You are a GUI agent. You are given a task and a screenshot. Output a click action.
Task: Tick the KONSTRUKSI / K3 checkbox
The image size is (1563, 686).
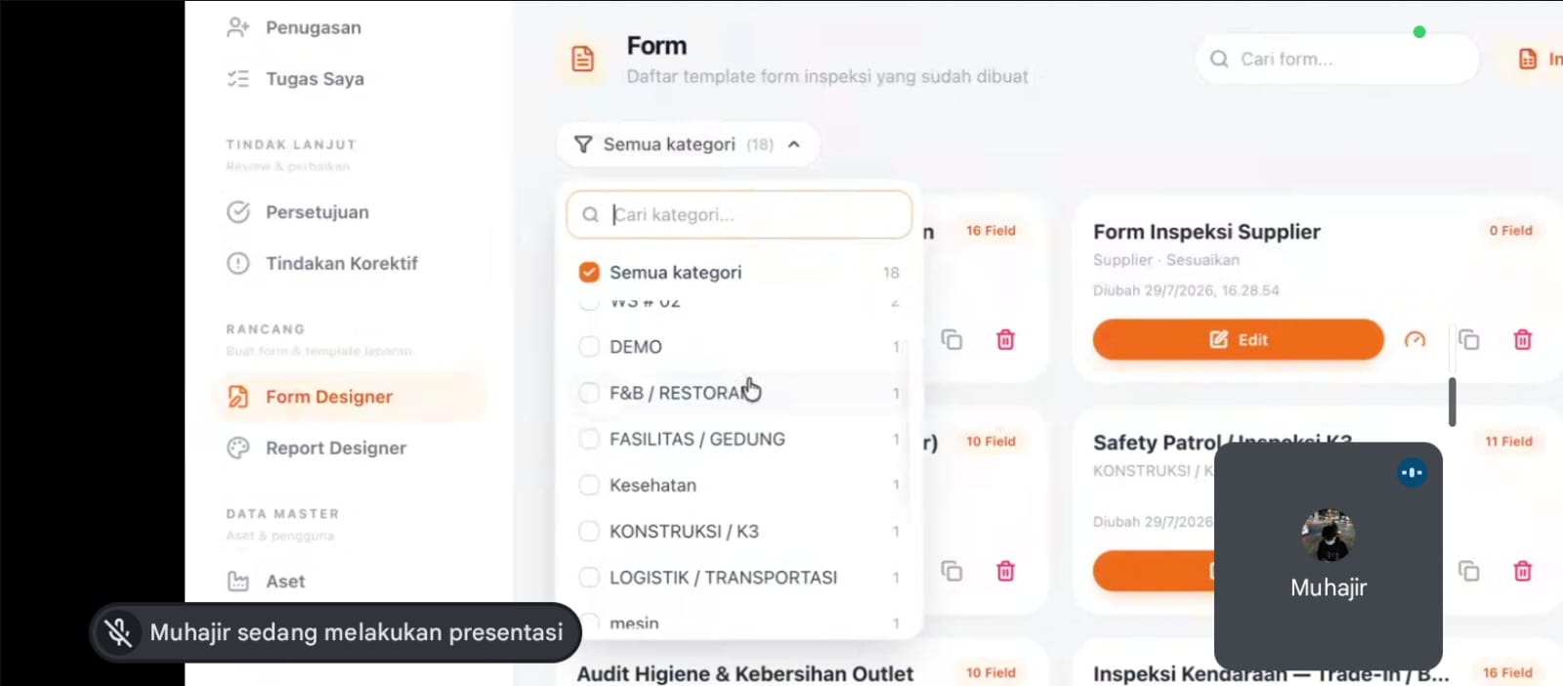(x=589, y=531)
